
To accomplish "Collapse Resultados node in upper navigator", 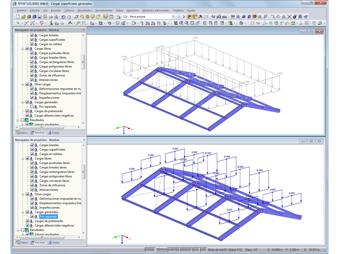I will (18, 120).
